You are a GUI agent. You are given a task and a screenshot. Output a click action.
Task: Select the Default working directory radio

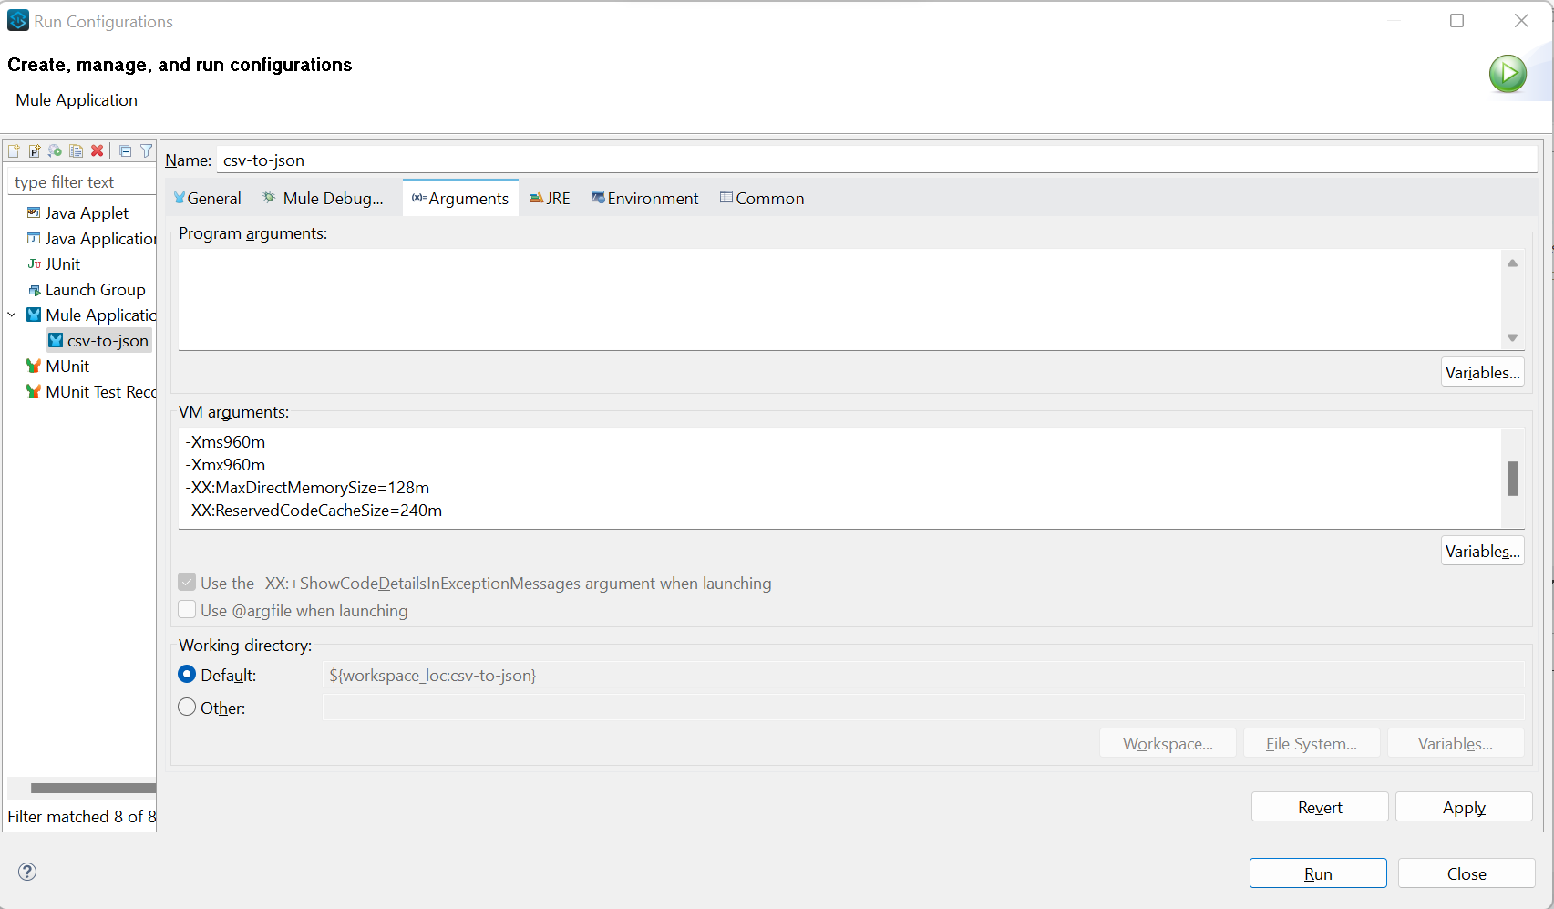(187, 674)
